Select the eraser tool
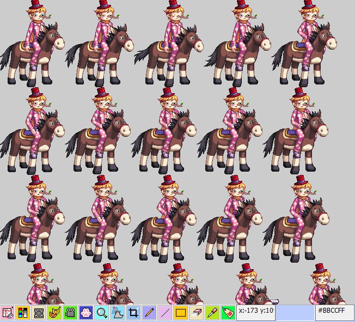The image size is (355, 322). [x=197, y=313]
